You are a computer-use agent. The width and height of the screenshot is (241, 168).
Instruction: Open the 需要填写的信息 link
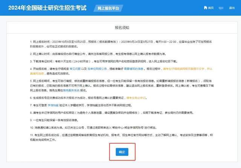[134, 69]
